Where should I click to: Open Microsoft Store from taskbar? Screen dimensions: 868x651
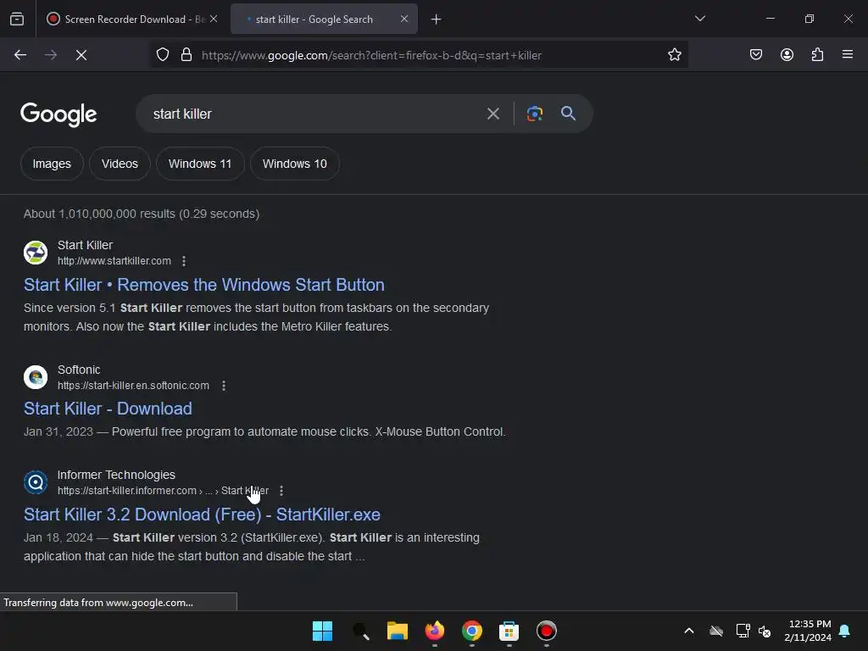click(509, 631)
